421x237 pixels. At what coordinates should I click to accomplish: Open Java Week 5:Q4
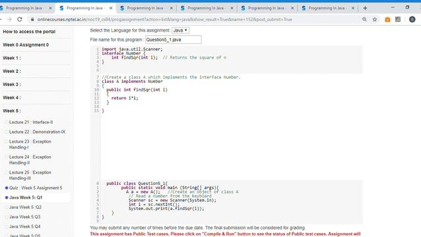pos(25,226)
